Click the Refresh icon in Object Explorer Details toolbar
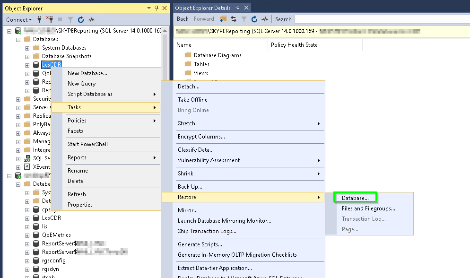Image resolution: width=470 pixels, height=278 pixels. (254, 19)
